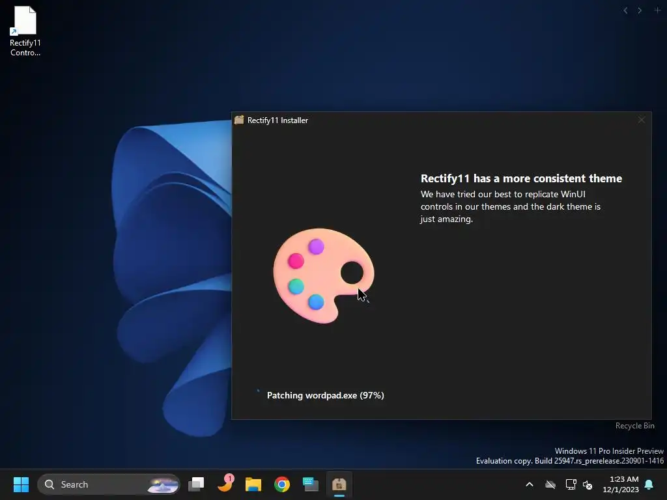The image size is (667, 500).
Task: Click the right arrow at top right
Action: (x=640, y=10)
